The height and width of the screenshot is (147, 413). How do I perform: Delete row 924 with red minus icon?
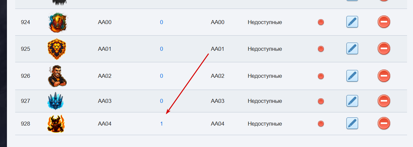coord(384,22)
